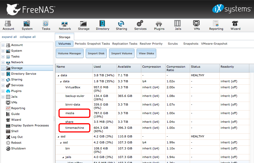
Task: Open the Plugins toolbar icon
Action: pos(159,26)
